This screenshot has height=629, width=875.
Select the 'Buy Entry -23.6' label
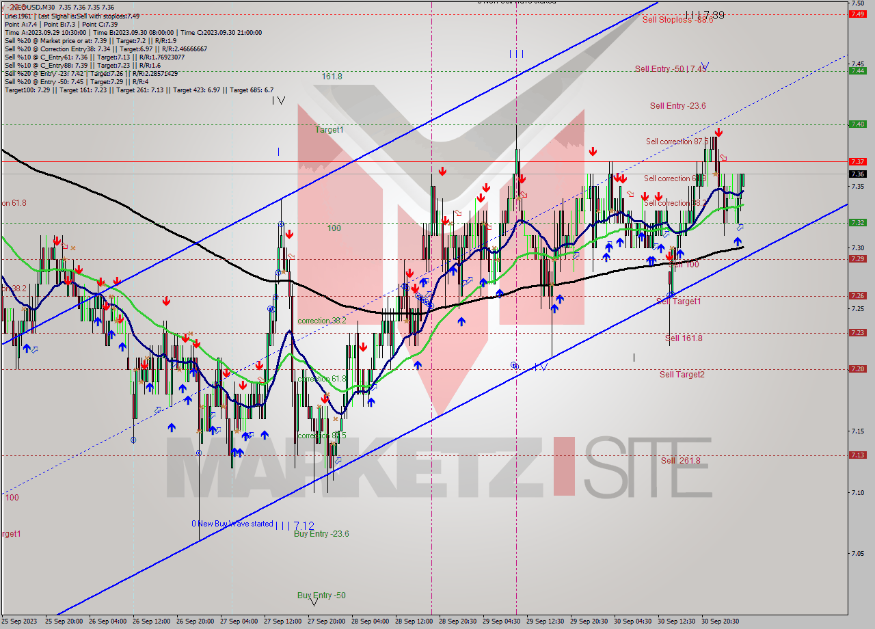pyautogui.click(x=321, y=534)
